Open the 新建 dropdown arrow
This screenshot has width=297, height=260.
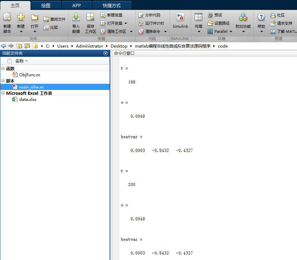21,31
